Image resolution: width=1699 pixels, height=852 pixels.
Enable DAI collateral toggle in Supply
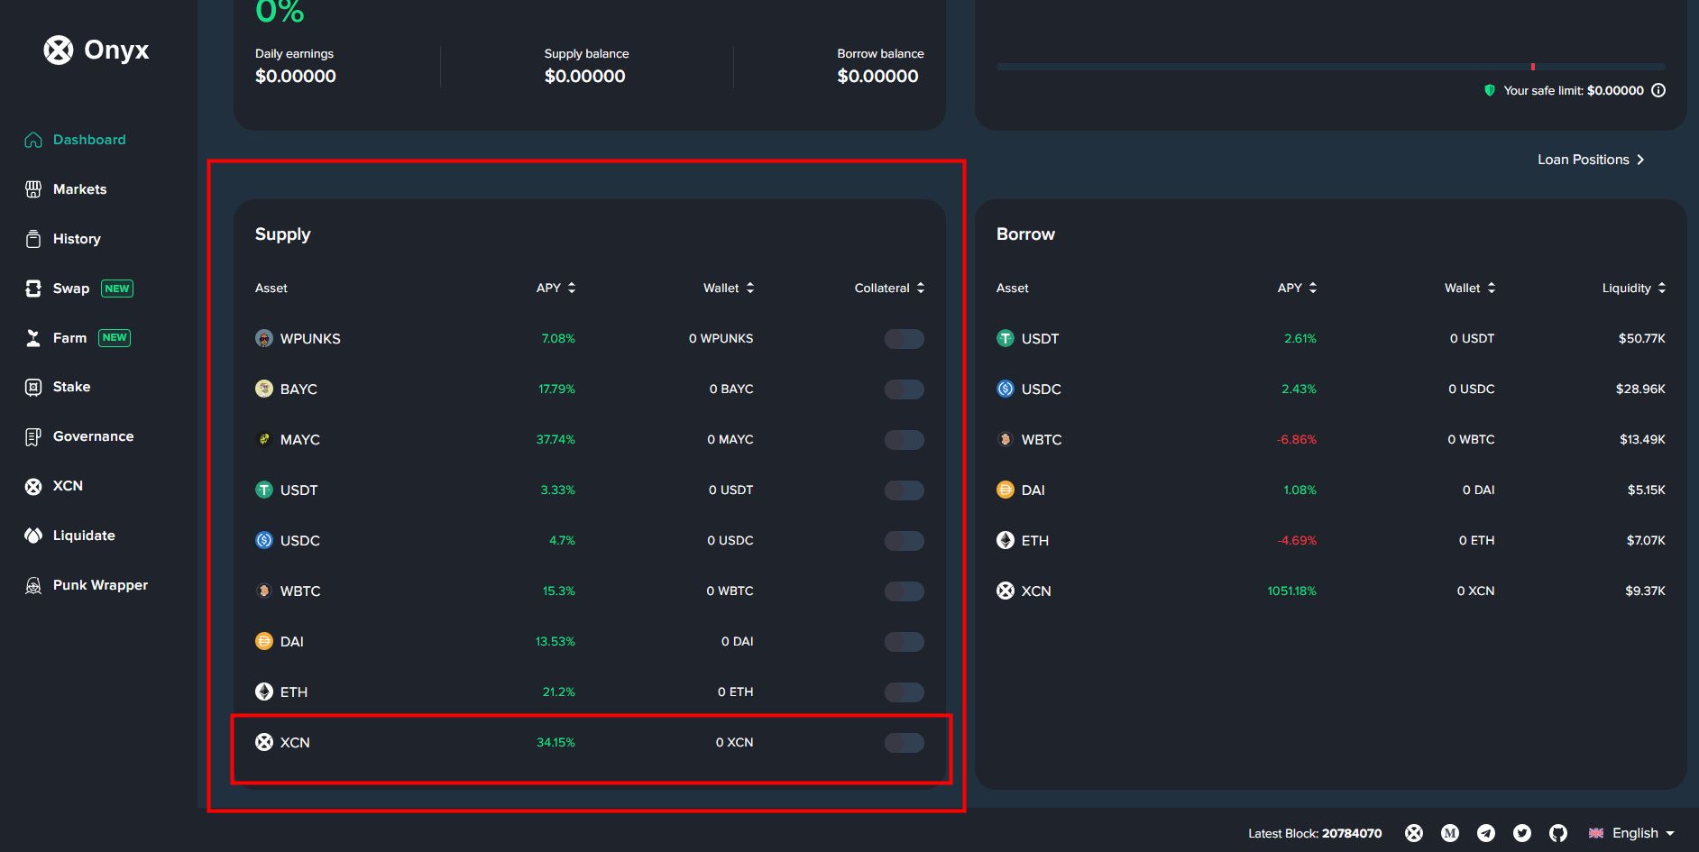(x=905, y=642)
